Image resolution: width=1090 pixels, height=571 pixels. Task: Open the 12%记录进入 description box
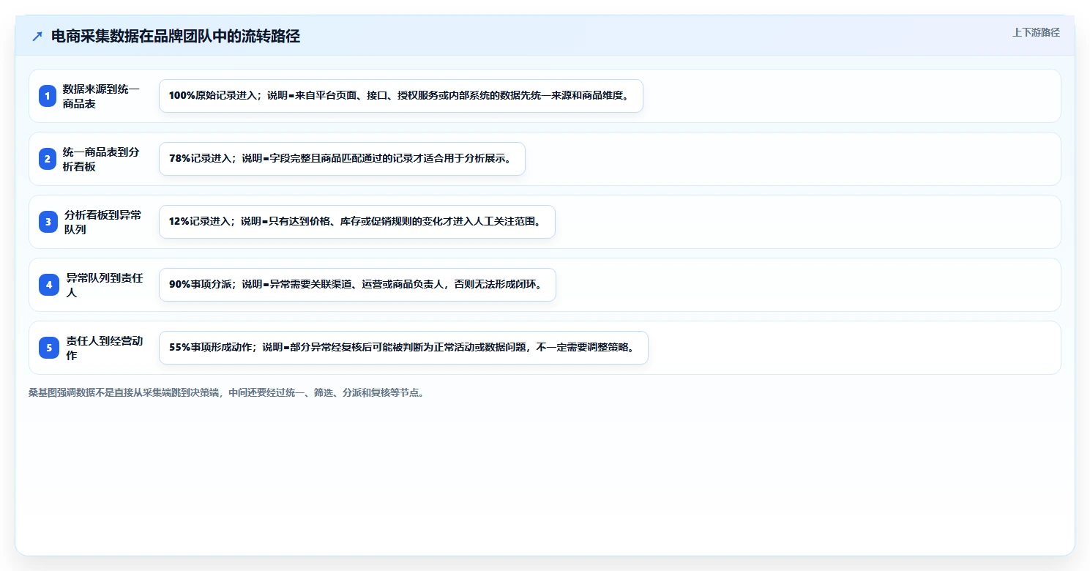click(x=357, y=222)
